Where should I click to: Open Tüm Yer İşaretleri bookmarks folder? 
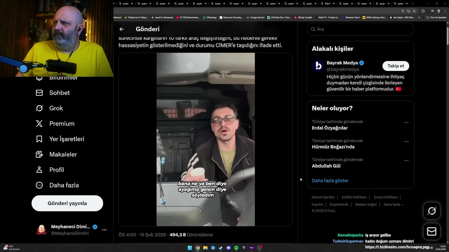pos(436,17)
